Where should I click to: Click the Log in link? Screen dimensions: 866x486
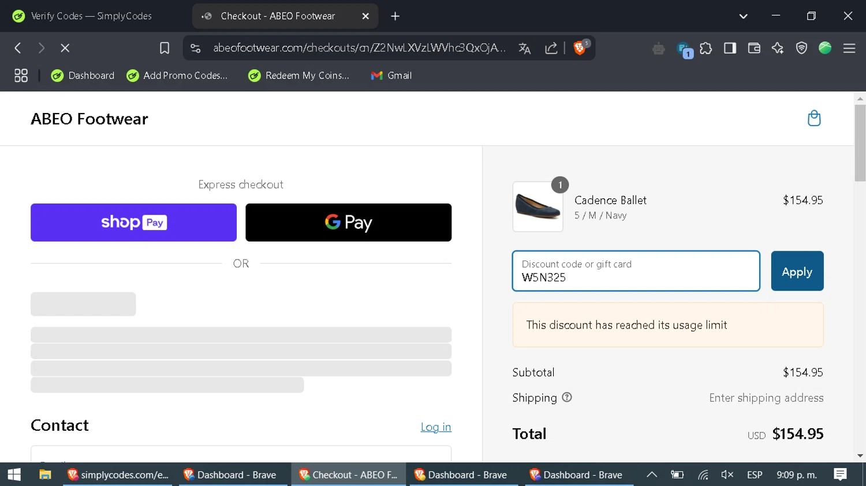click(436, 427)
